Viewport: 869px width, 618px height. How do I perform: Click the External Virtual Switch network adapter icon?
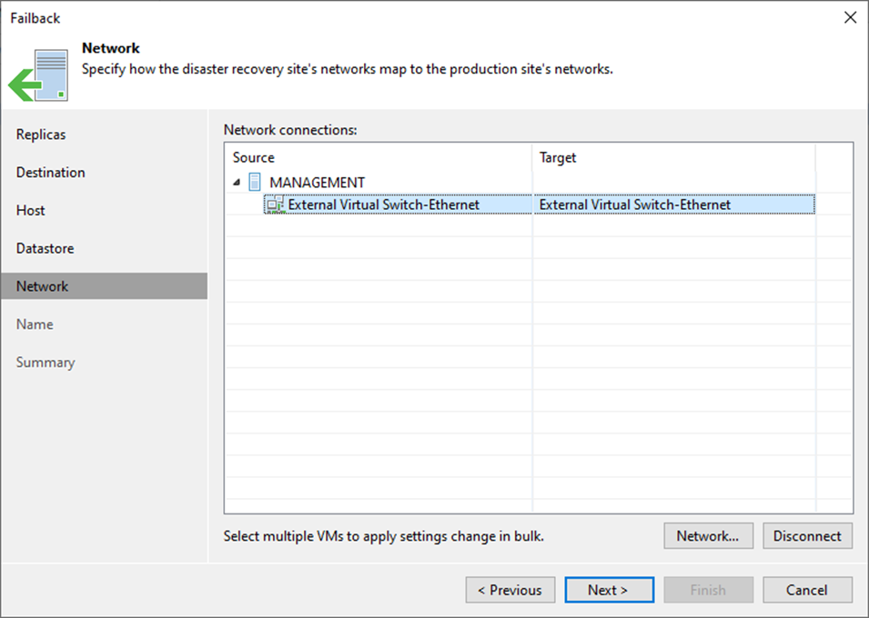(x=275, y=205)
